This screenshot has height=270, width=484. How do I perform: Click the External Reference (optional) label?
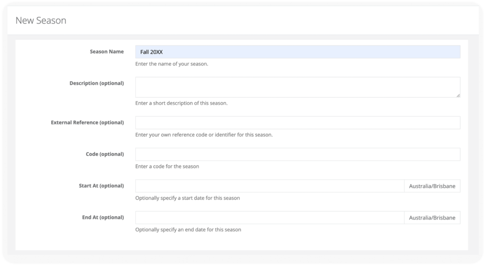[87, 123]
